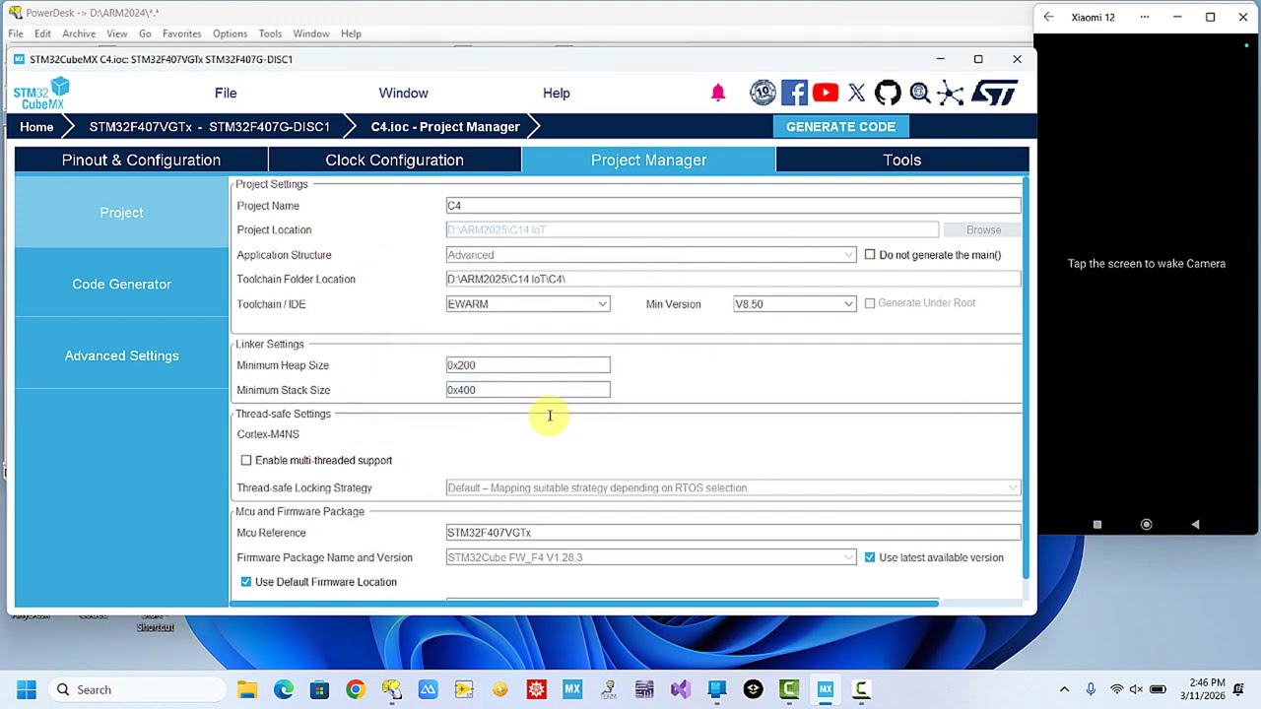Screen dimensions: 1261x709
Task: Open Visual Studio from the taskbar
Action: 681,689
